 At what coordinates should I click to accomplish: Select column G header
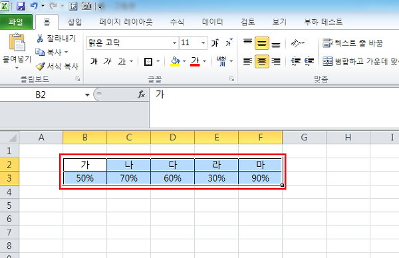point(304,138)
